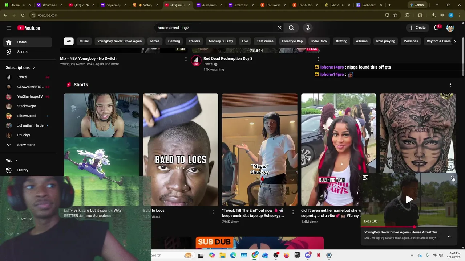Open options for Tweak Till The End short

293,212
